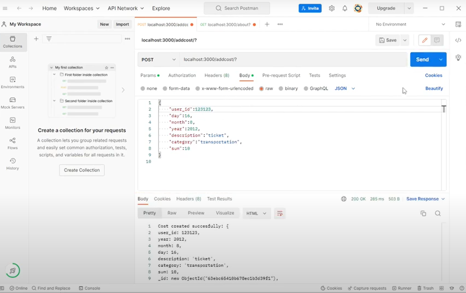466x293 pixels.
Task: Open the Mock Servers panel
Action: (13, 103)
